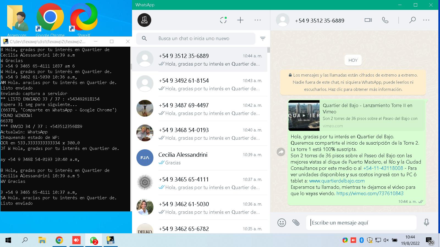Click the encryption notice banner

click(x=353, y=82)
